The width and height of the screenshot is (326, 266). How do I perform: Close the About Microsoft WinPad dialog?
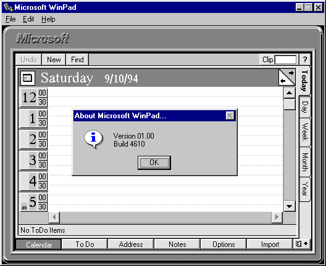click(230, 116)
